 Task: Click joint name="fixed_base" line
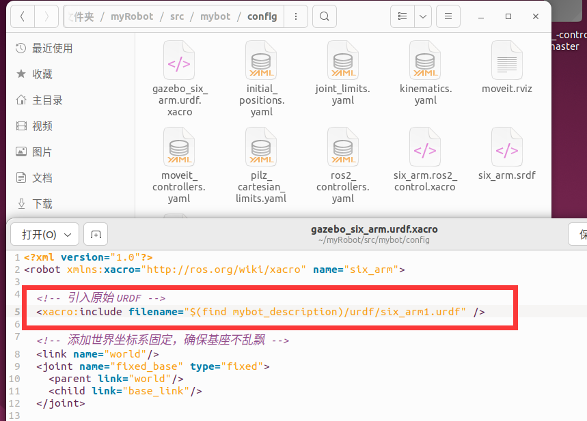point(153,366)
